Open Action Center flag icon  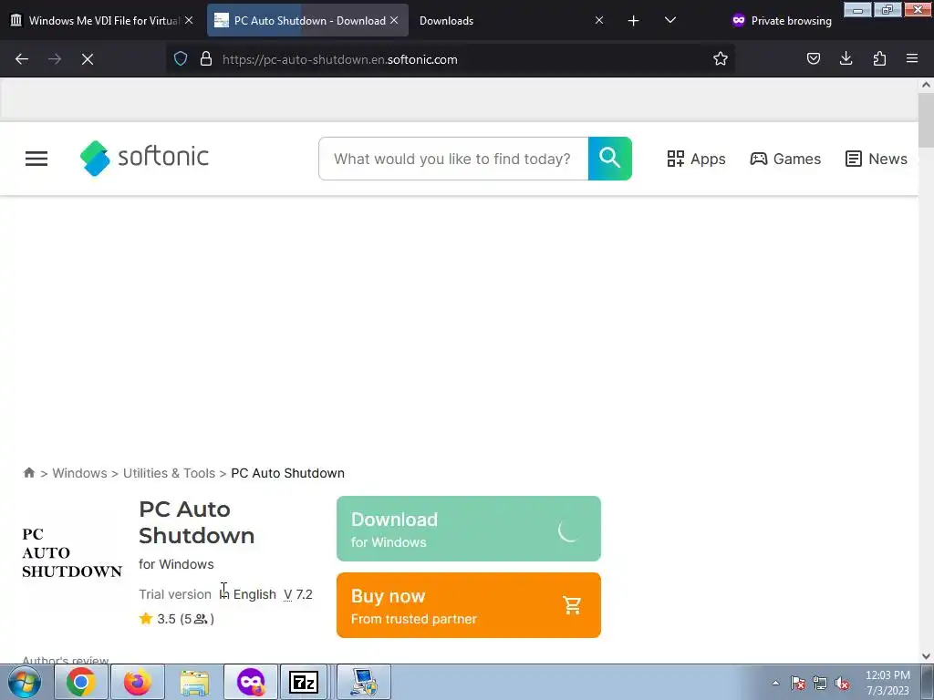[x=798, y=683]
